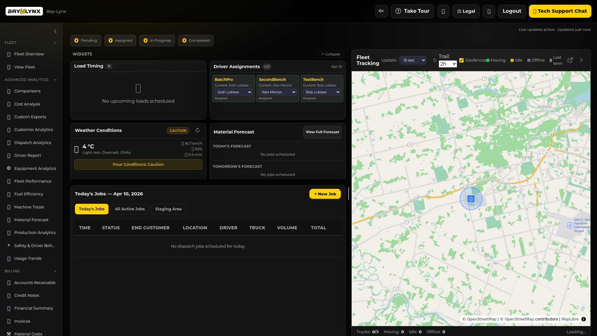Open the BatchPro driver assignment dropdown
This screenshot has height=336, width=597.
click(234, 92)
